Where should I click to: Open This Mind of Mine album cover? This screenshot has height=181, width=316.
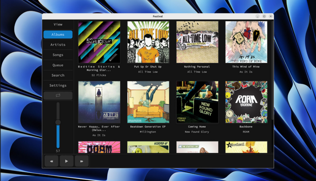246,42
